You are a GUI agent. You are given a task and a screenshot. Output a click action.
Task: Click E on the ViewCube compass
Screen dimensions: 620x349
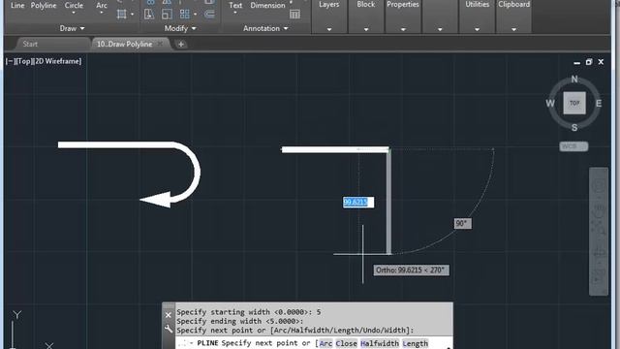[x=599, y=104]
